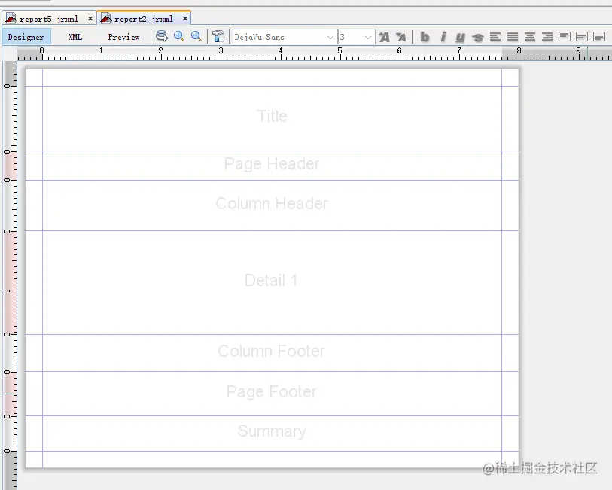Toggle bold formatting
This screenshot has width=612, height=490.
425,35
